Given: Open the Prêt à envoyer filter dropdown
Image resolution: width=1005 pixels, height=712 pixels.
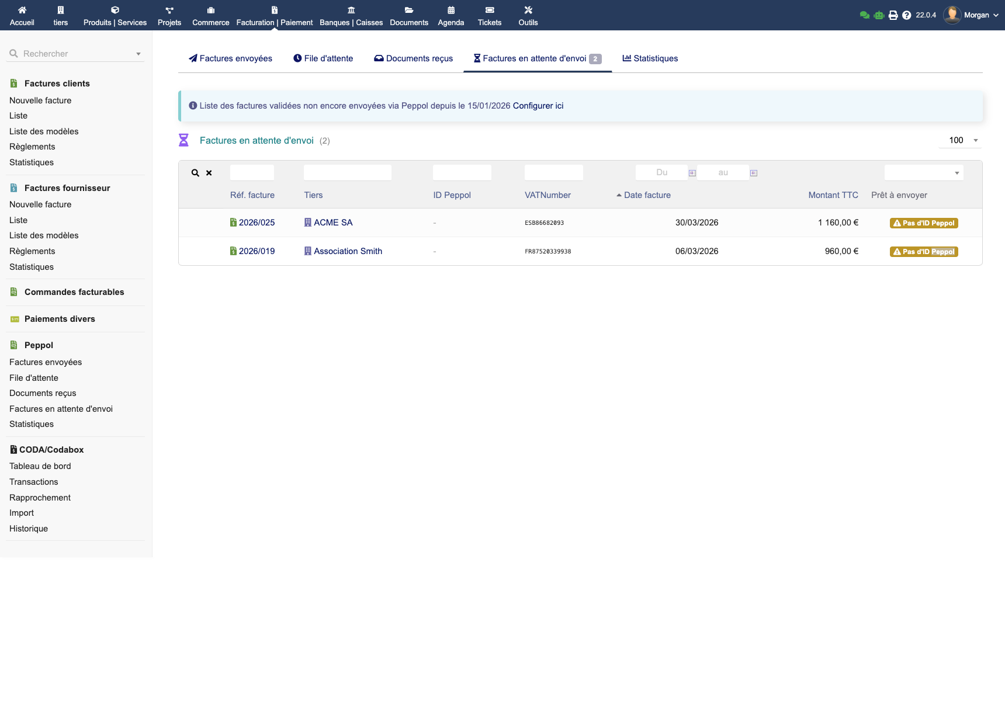Looking at the screenshot, I should pyautogui.click(x=924, y=173).
